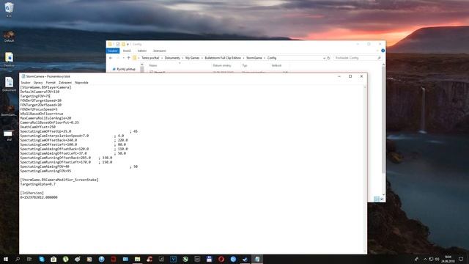Image resolution: width=469 pixels, height=264 pixels.
Task: Click 'StormGame' breadcrumb
Action: pyautogui.click(x=254, y=58)
